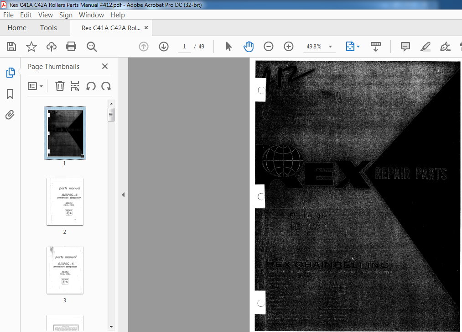462x332 pixels.
Task: Close the Page Thumbnails panel
Action: tap(104, 66)
